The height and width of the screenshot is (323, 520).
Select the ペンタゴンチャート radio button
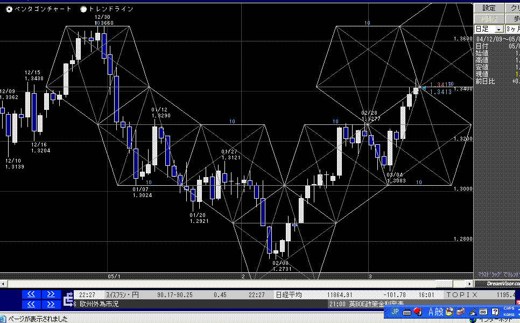pyautogui.click(x=9, y=9)
